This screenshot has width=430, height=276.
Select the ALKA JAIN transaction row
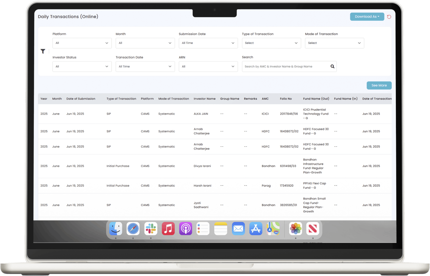tap(201, 114)
